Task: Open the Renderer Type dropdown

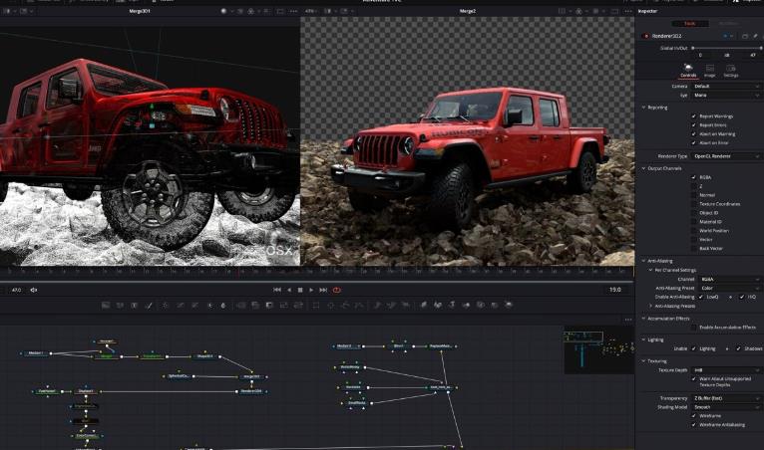Action: (x=726, y=156)
